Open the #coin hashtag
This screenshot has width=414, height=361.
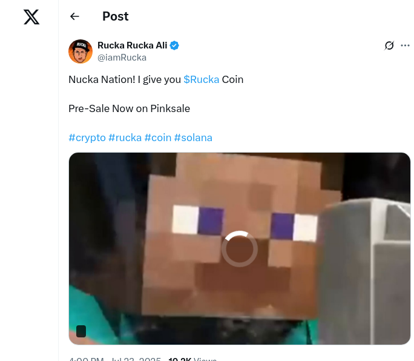158,137
